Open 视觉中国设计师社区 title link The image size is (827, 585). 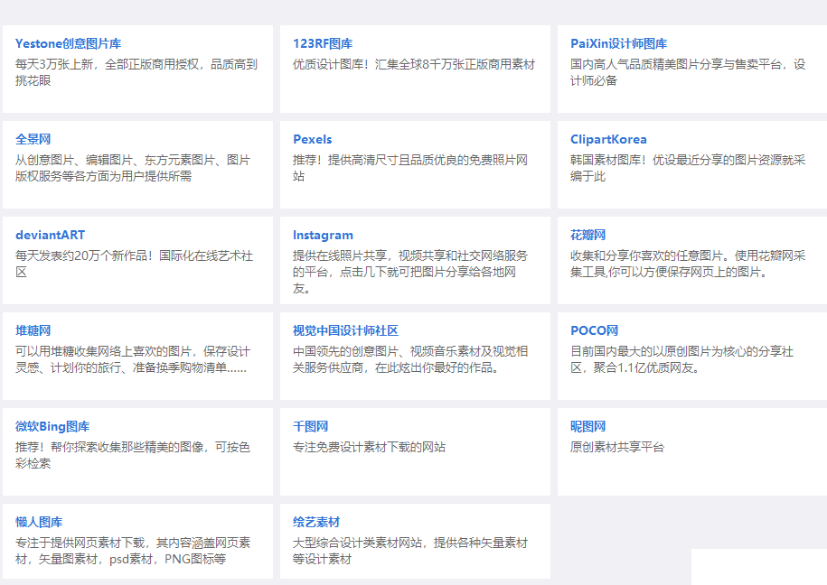[x=345, y=330]
